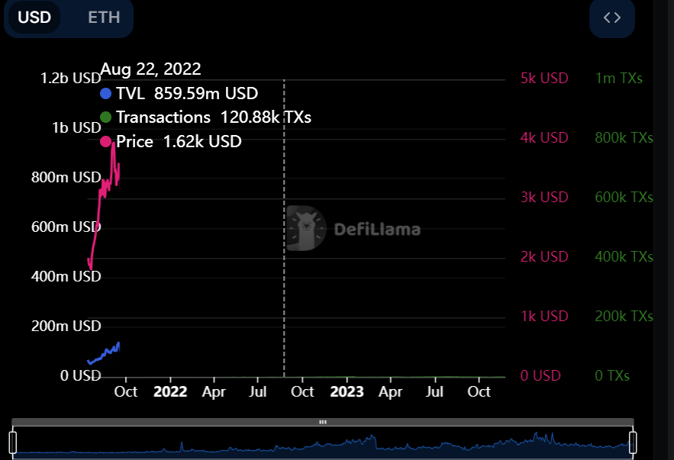Click the 5k USD price axis label

click(544, 79)
